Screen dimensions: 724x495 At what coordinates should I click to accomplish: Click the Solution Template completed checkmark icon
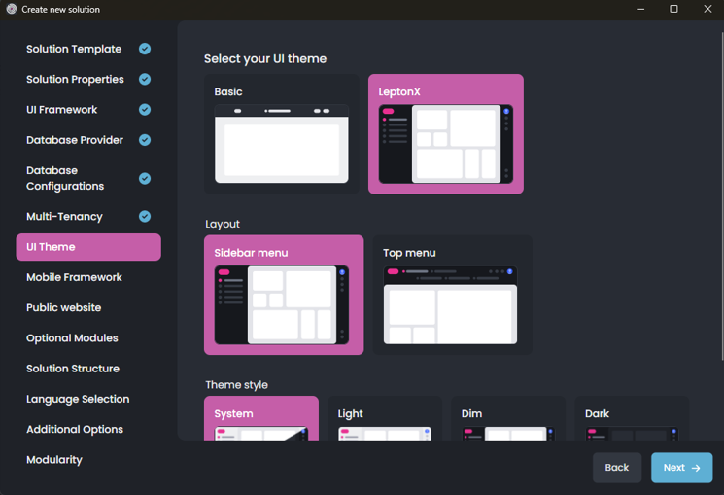[x=145, y=49]
